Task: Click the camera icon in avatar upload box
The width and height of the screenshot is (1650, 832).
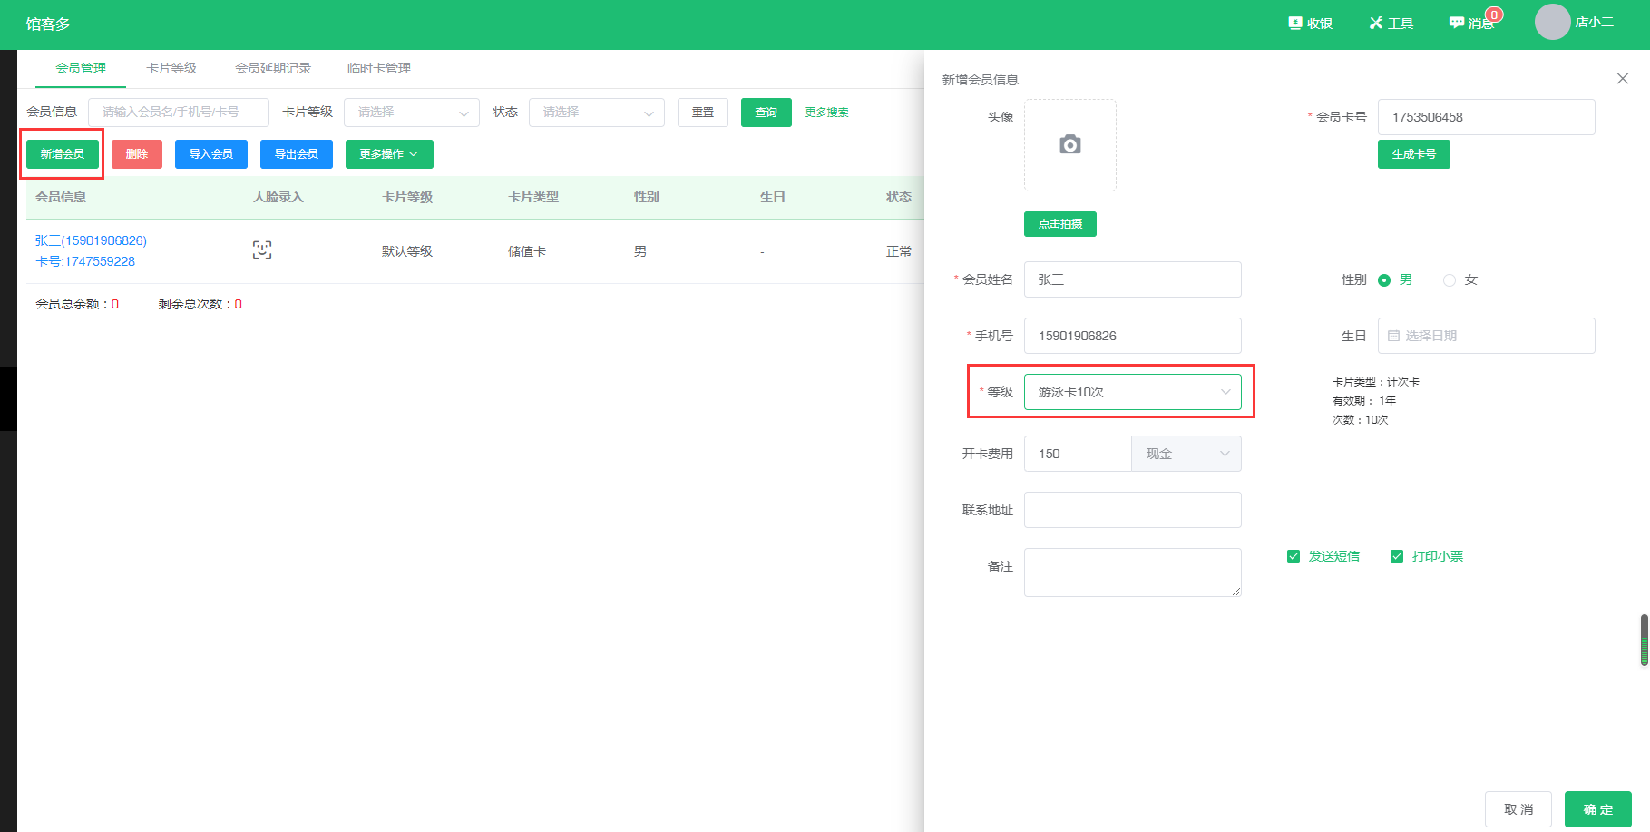Action: tap(1070, 144)
